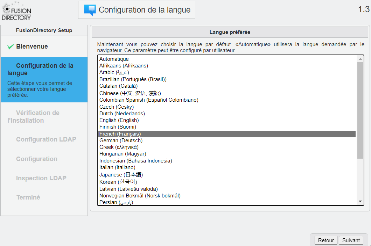Select the Configuration de la langue step
371x246 pixels.
pyautogui.click(x=44, y=80)
